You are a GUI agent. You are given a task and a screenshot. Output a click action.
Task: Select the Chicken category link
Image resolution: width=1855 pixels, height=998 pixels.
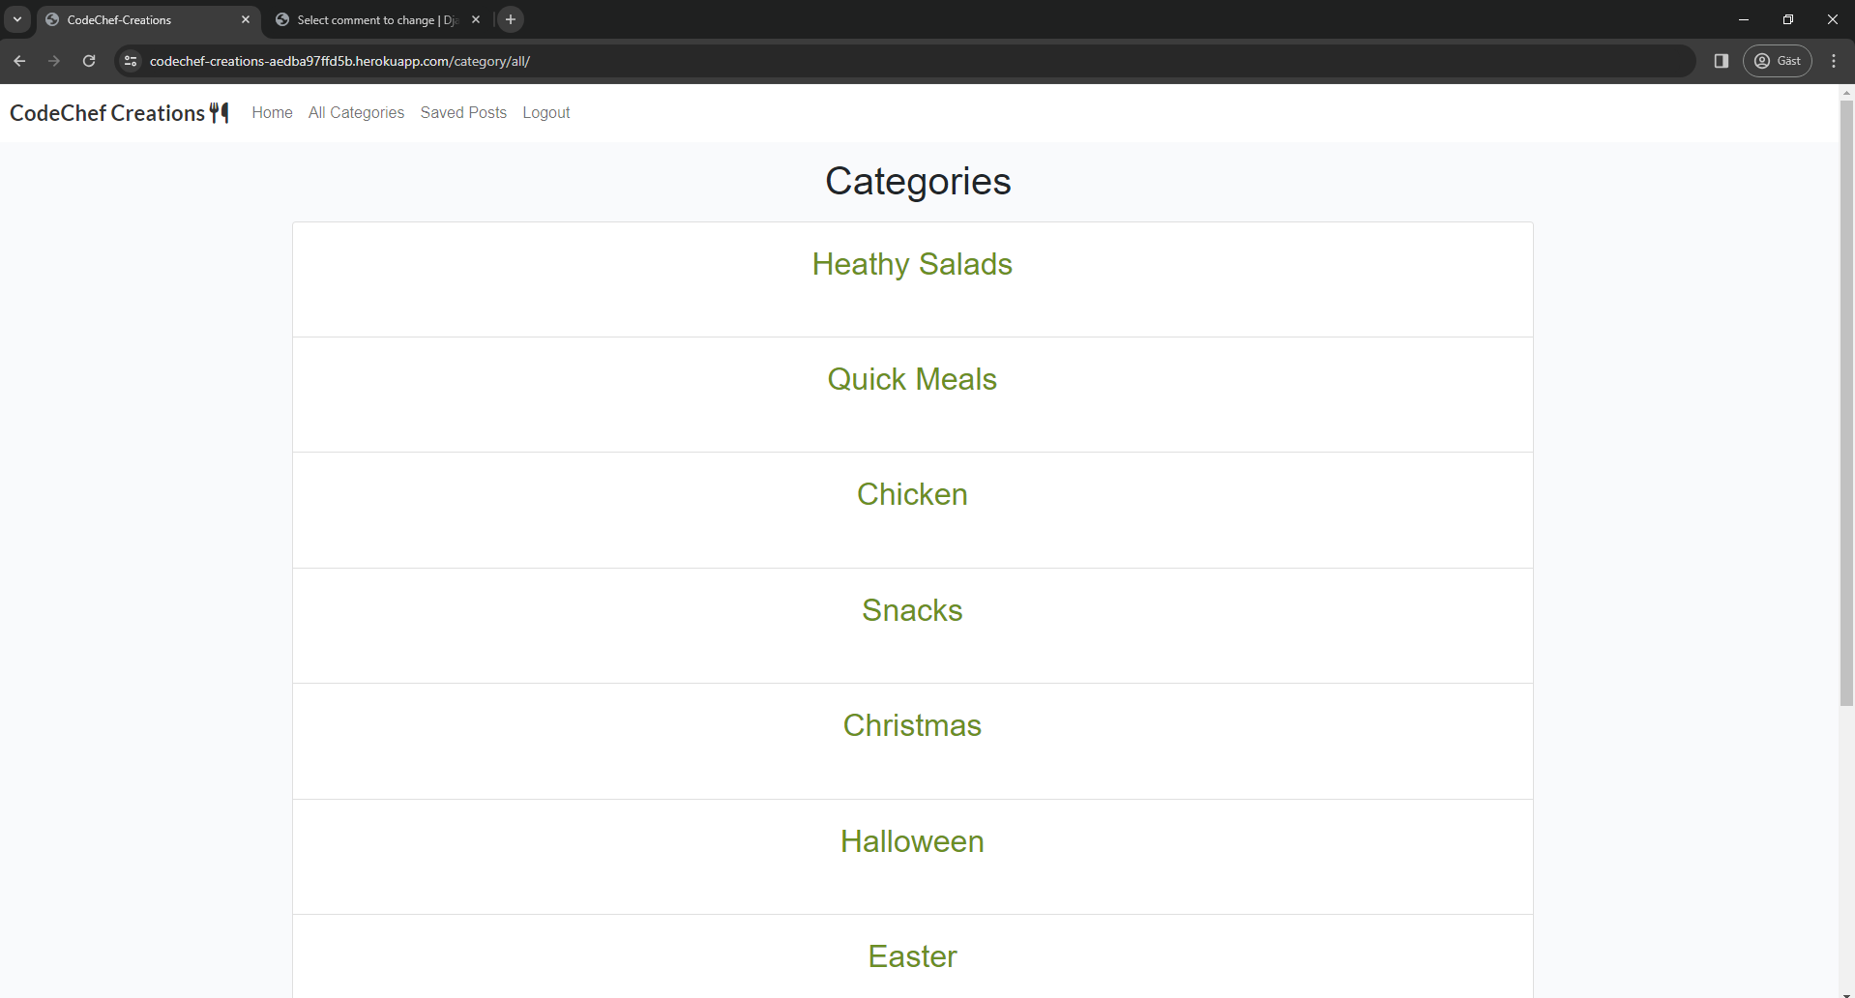911,494
